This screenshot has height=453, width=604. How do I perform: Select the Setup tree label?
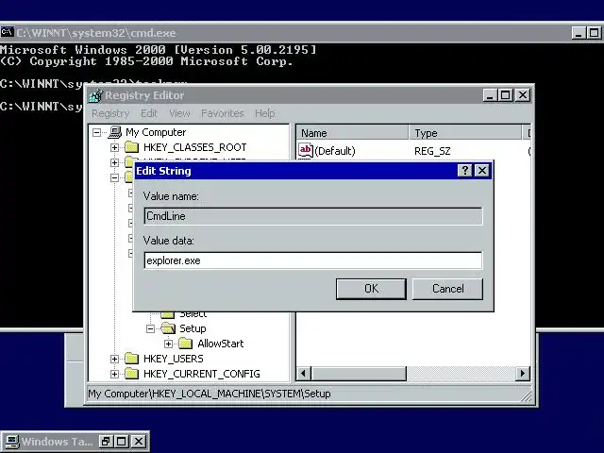click(193, 328)
